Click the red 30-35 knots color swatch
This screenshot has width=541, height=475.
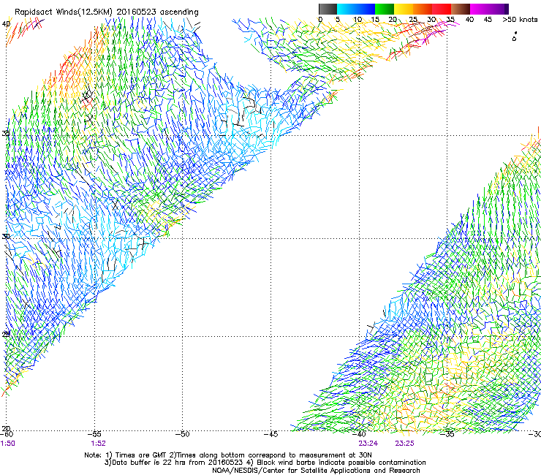click(442, 9)
